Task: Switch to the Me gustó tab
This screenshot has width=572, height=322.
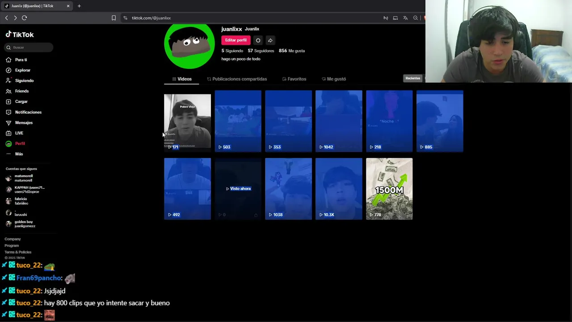Action: tap(334, 79)
